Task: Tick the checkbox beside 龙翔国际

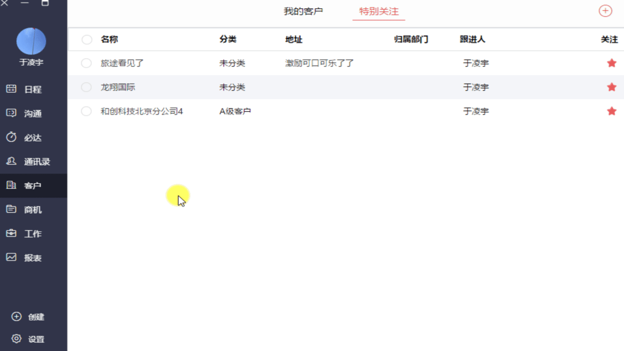Action: coord(86,87)
